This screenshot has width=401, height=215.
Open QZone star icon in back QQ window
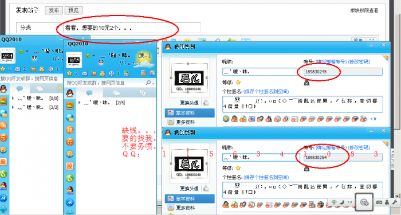tap(3, 69)
